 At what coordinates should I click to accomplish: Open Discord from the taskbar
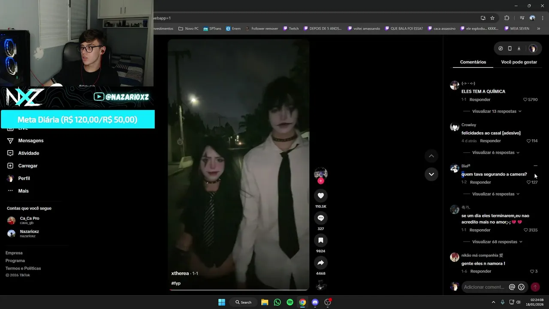(x=315, y=302)
